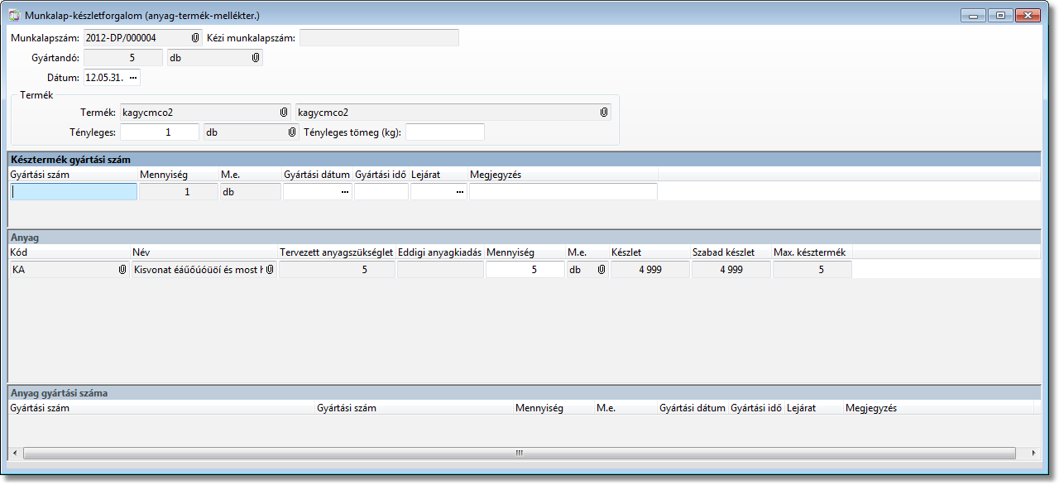Click Lejárat header in Anyag gyártási száma grid
Viewport: 1059px width, 485px height.
pyautogui.click(x=814, y=408)
